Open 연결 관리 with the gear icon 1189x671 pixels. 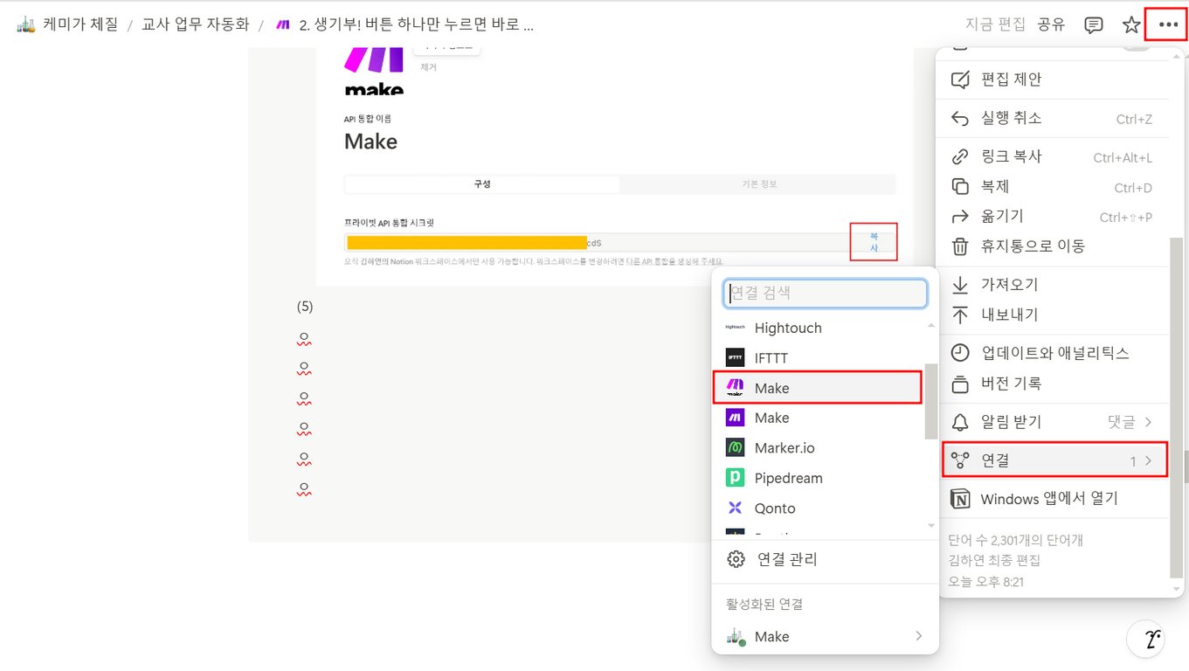tap(826, 559)
